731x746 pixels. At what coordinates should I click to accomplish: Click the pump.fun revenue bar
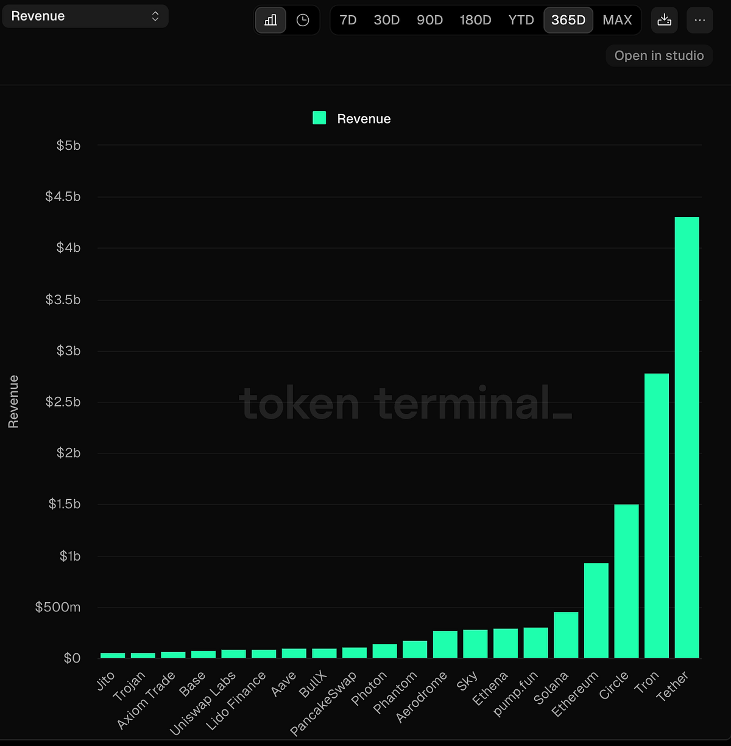[x=536, y=643]
